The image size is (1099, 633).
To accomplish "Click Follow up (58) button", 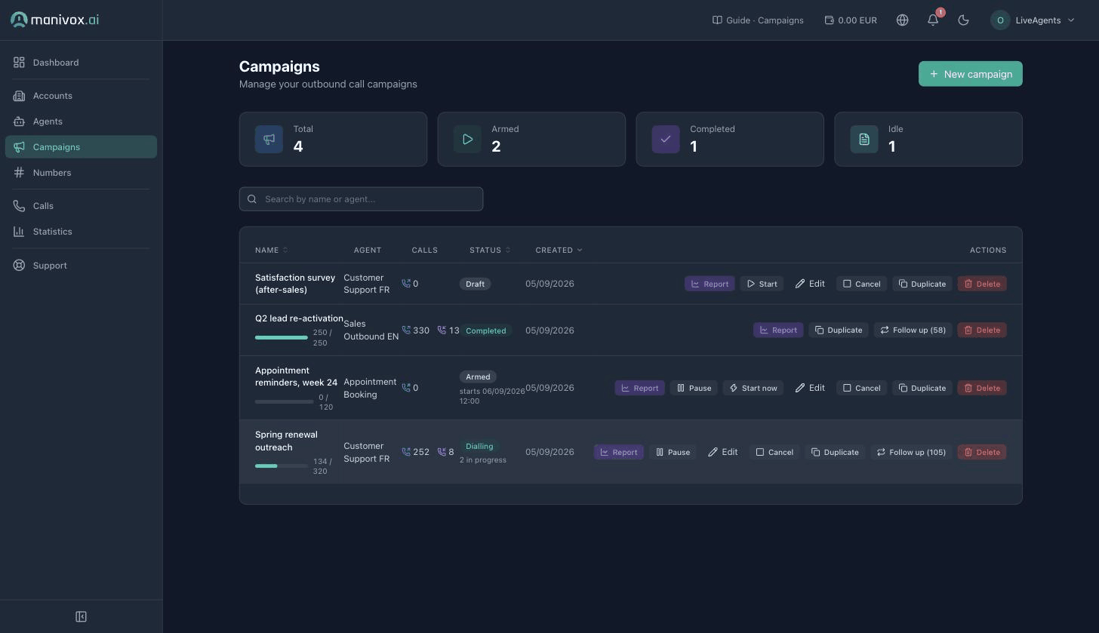I will (x=913, y=330).
